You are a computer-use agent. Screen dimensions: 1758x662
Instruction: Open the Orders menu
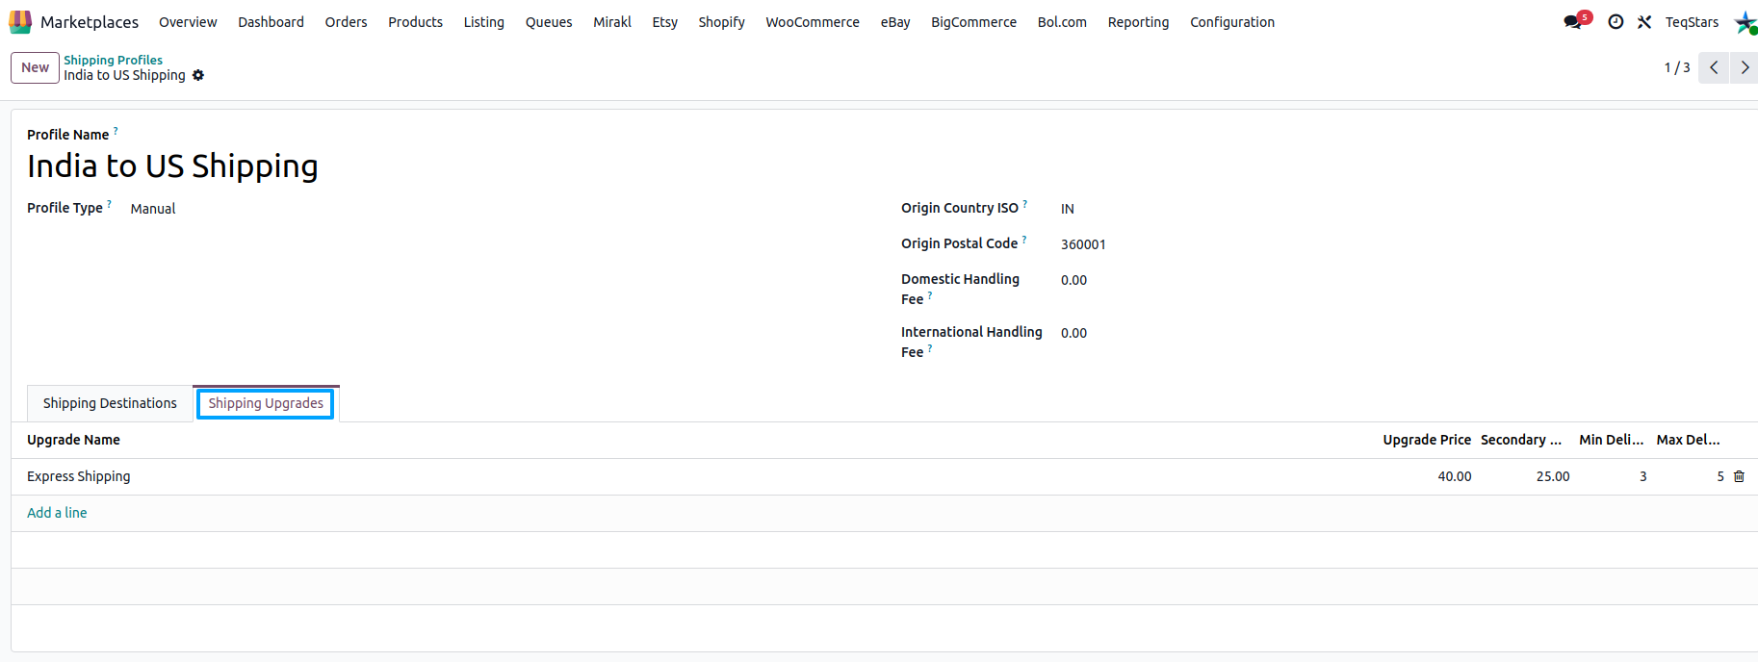click(x=346, y=21)
